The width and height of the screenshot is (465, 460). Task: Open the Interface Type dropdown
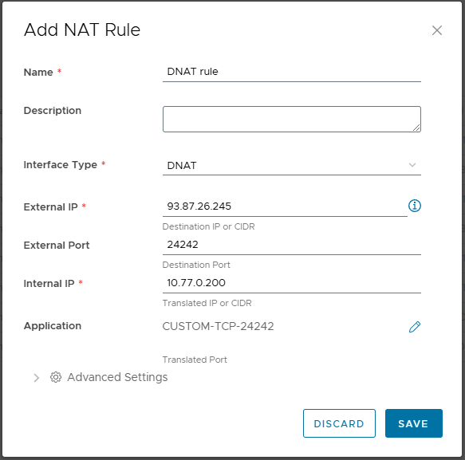[x=291, y=165]
